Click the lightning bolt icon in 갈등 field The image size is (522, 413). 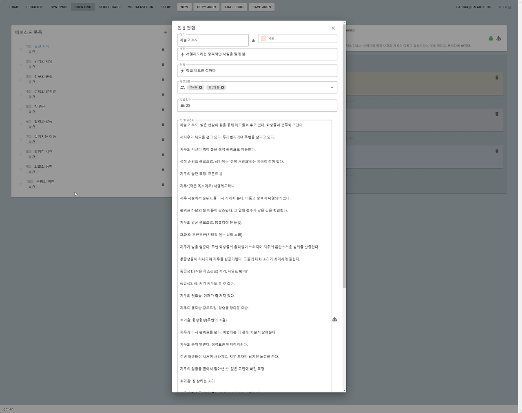(x=182, y=54)
